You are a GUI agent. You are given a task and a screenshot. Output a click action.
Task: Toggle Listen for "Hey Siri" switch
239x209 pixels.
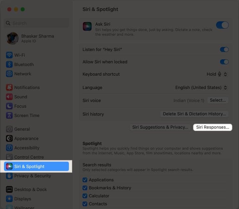(224, 49)
